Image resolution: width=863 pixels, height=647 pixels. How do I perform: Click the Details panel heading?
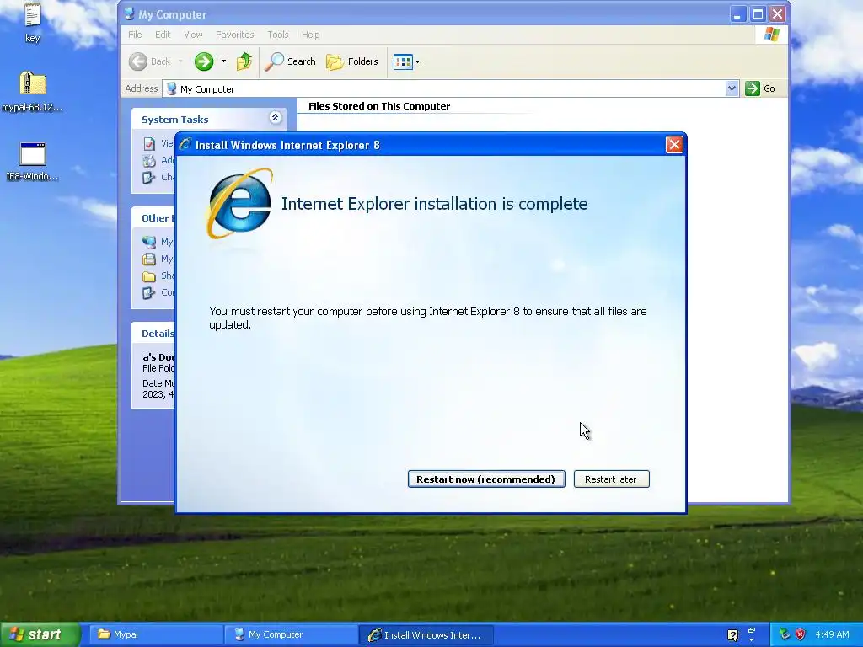(158, 334)
